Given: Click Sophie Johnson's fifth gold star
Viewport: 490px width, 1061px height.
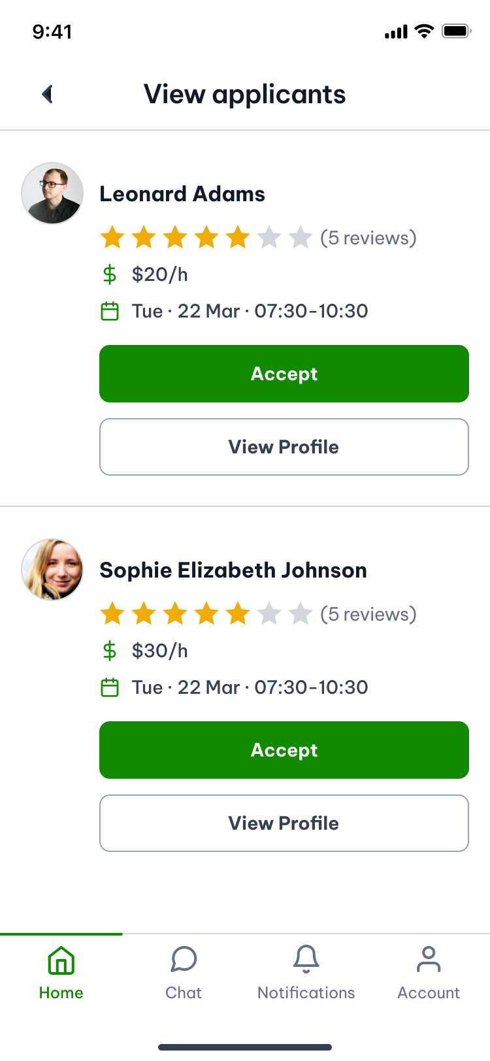Looking at the screenshot, I should pyautogui.click(x=238, y=614).
